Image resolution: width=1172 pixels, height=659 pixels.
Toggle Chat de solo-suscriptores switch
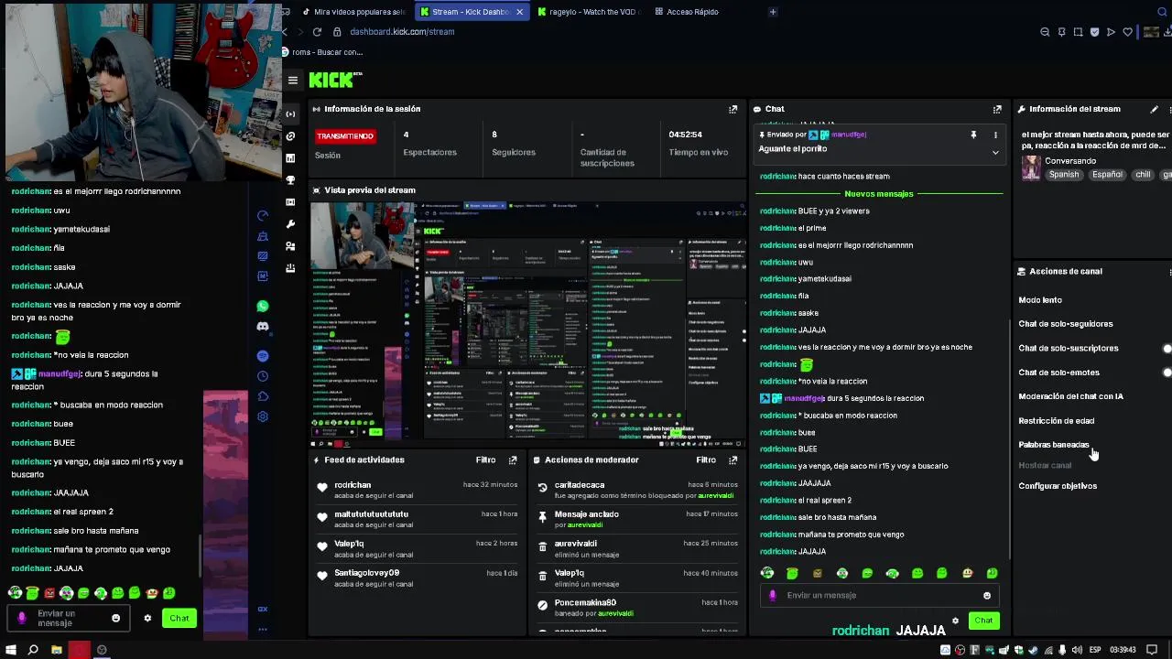(x=1167, y=349)
